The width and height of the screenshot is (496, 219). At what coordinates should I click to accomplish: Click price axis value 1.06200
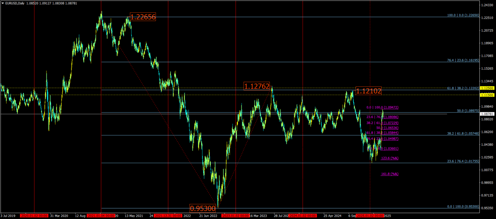click(x=488, y=132)
